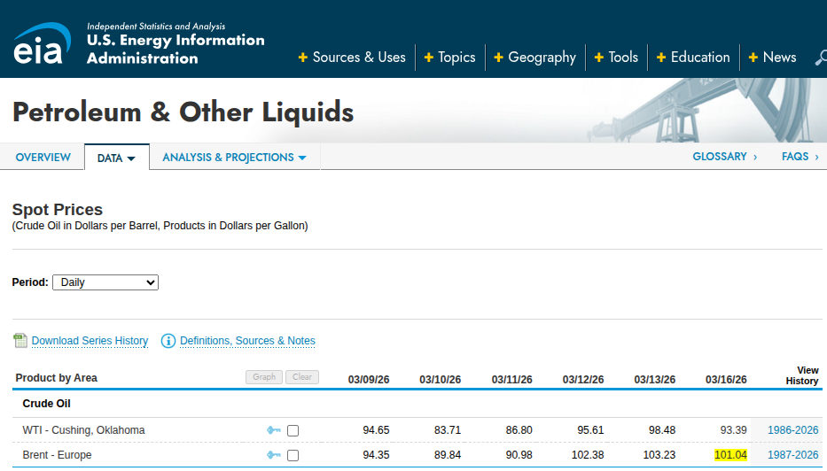Viewport: 827px width, 471px height.
Task: Open Definitions, Sources & Notes link
Action: tap(247, 341)
